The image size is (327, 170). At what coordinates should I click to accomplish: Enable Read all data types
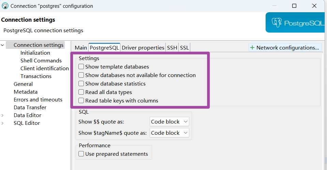point(81,92)
